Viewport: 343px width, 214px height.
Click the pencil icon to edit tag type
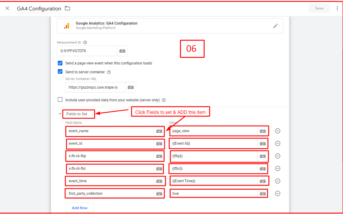(275, 26)
